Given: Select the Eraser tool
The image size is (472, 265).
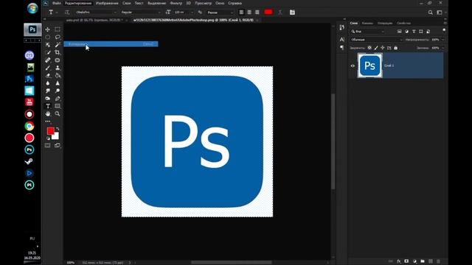Looking at the screenshot, I should click(x=47, y=75).
